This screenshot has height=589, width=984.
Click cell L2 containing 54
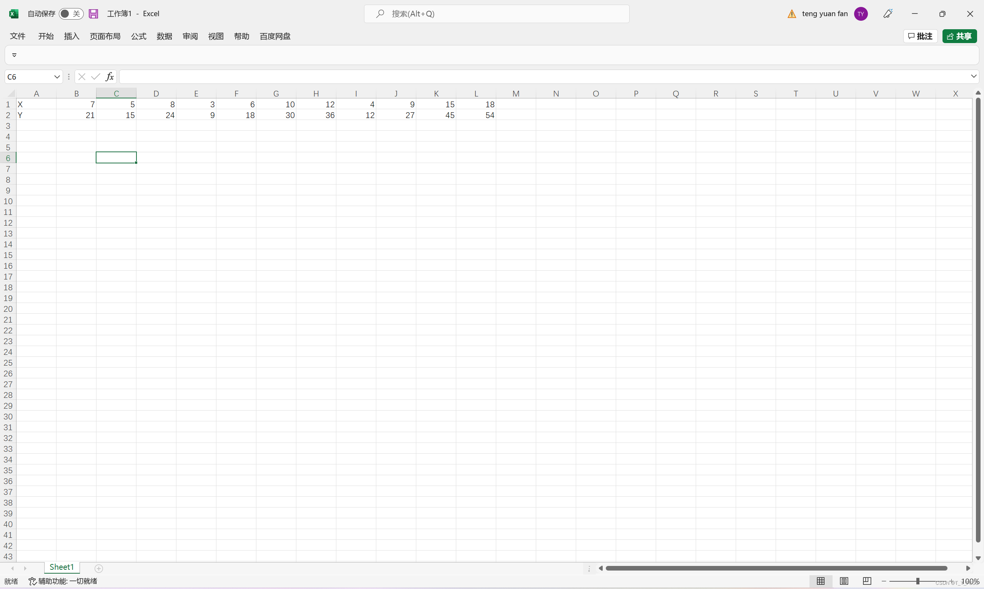476,115
